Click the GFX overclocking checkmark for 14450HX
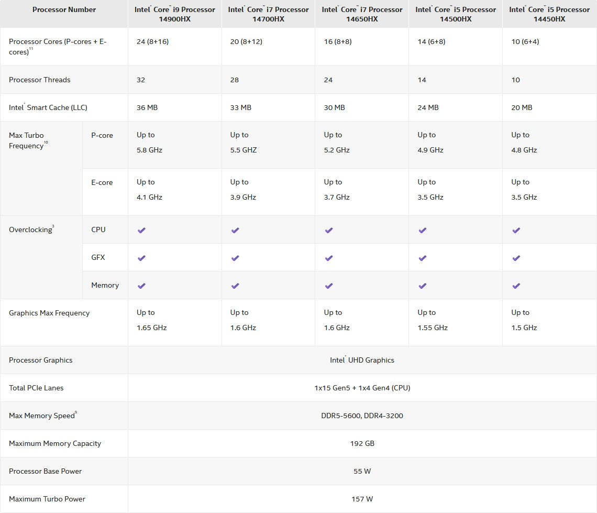Image resolution: width=597 pixels, height=513 pixels. tap(516, 258)
